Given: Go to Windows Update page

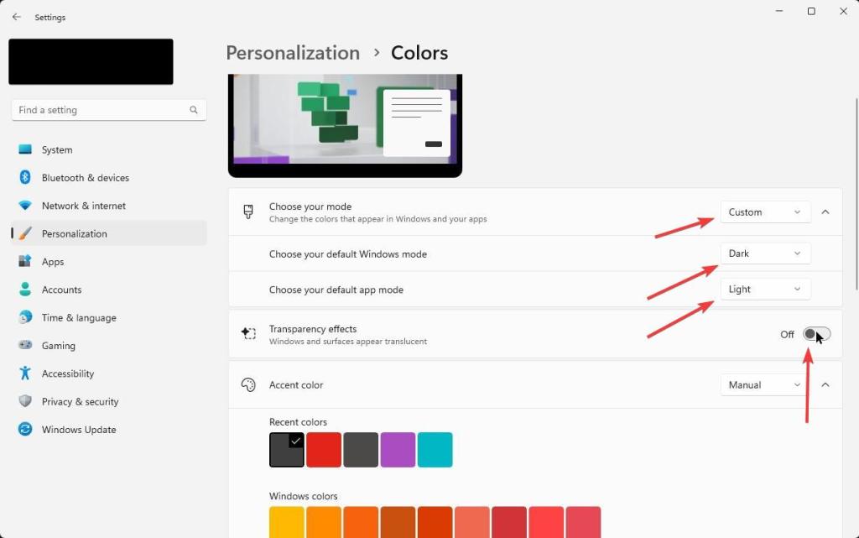Looking at the screenshot, I should tap(109, 429).
